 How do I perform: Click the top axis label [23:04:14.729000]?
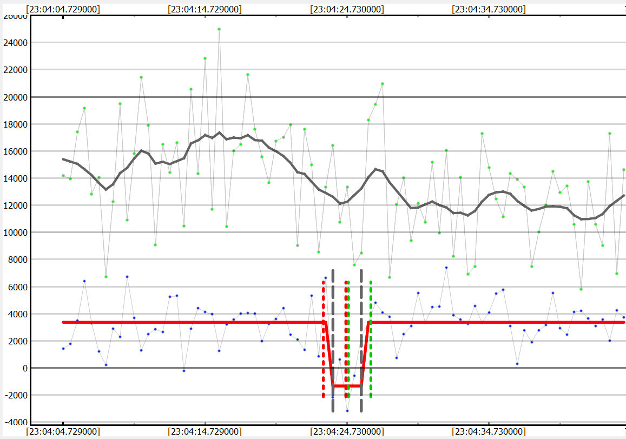tap(205, 9)
